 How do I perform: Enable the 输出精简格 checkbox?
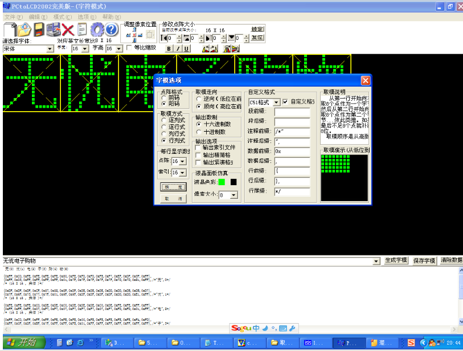(x=198, y=155)
